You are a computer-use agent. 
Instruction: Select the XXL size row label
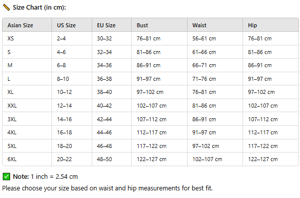(x=27, y=106)
